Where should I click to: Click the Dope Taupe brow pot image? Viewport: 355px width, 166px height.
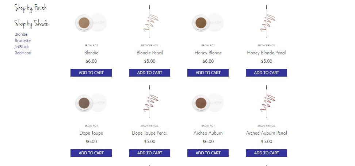pyautogui.click(x=90, y=103)
